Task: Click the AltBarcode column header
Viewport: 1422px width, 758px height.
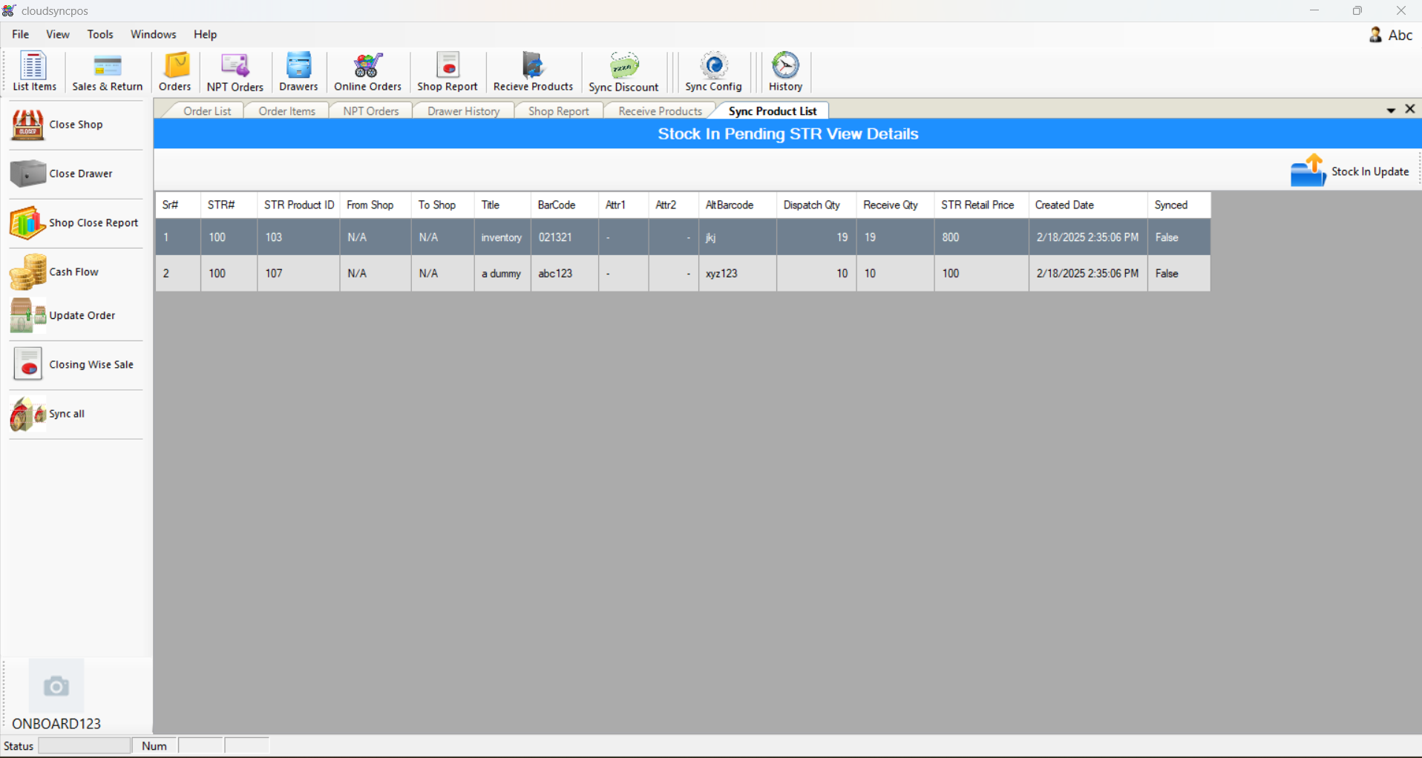Action: tap(738, 205)
